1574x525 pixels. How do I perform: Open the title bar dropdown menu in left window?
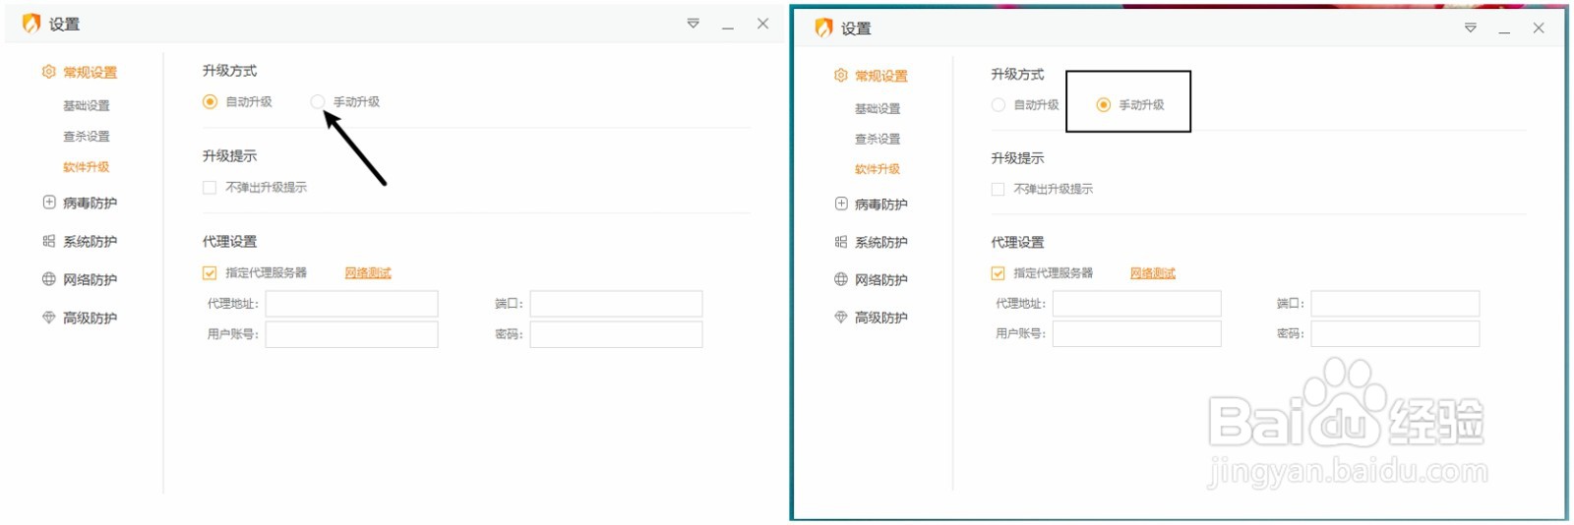(694, 24)
